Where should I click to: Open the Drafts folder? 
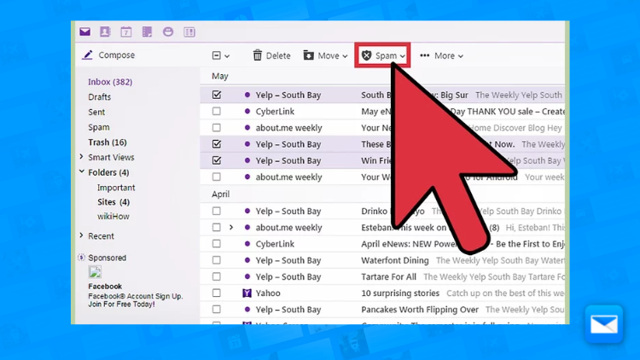100,96
